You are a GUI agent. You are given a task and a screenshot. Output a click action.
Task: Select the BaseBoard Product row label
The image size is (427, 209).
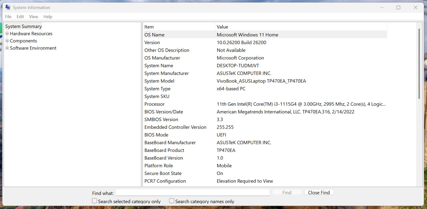coord(164,150)
